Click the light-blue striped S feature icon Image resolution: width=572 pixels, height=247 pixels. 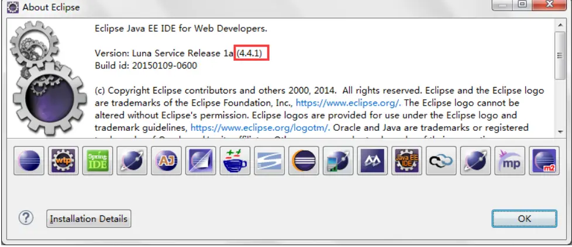(x=269, y=161)
